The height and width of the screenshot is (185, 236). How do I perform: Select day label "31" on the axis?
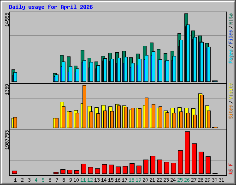tap(221, 180)
